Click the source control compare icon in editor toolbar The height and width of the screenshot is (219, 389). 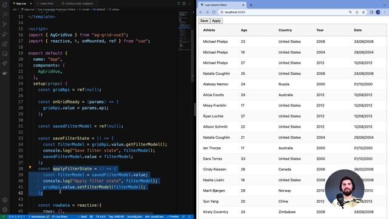[179, 4]
